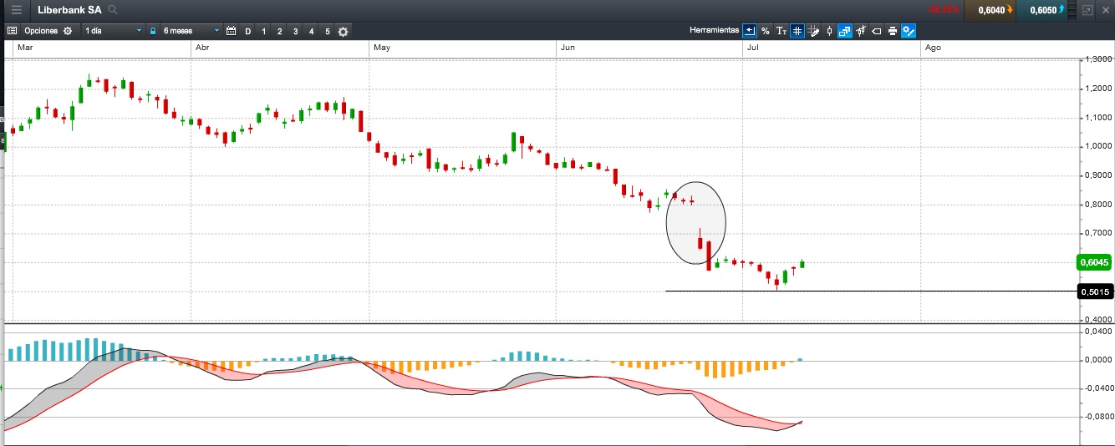Click the 1,3000 price axis value

tap(1097, 59)
